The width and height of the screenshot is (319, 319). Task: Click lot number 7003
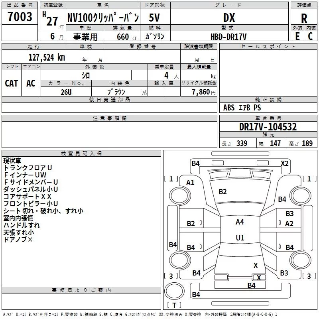(x=20, y=16)
